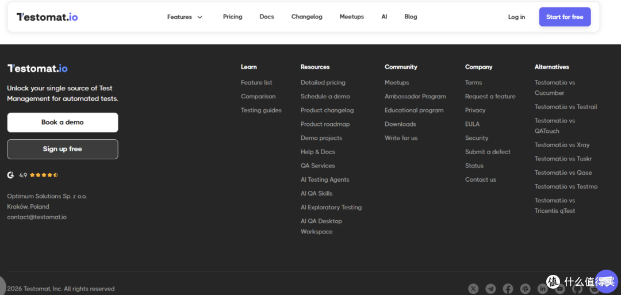The height and width of the screenshot is (295, 621).
Task: Open the GitHub social icon
Action: point(577,289)
